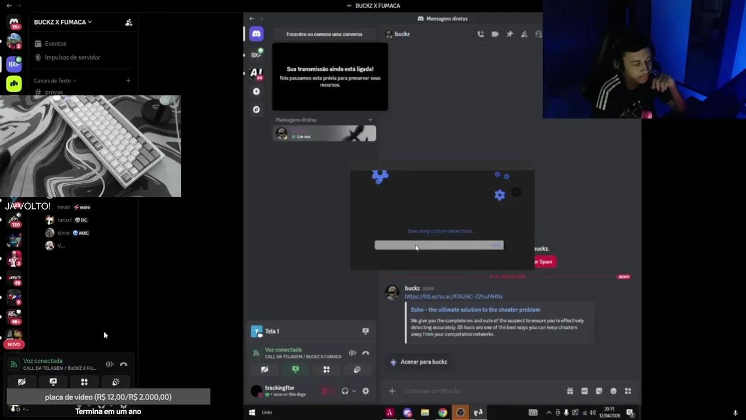Click the paused stream preview in shared screen
Screen dimensions: 746x420
(330, 76)
